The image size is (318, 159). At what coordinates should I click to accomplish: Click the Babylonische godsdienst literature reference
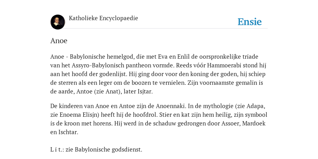108,150
